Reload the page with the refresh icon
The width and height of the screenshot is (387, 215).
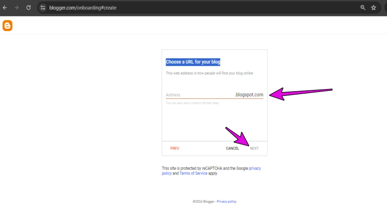29,8
